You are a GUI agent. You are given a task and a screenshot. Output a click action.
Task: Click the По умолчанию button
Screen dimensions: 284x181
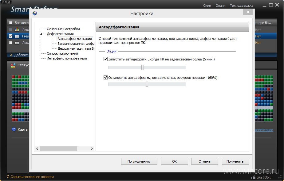click(139, 161)
